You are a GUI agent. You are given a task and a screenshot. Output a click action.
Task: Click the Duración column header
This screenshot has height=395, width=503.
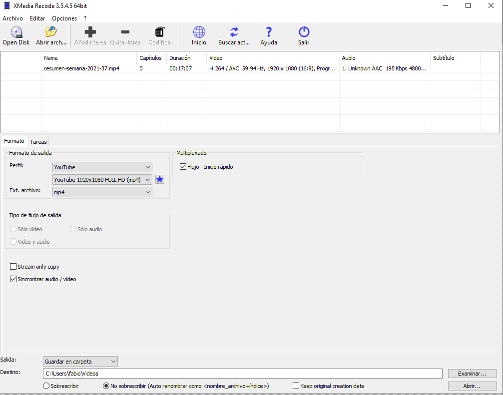(187, 58)
